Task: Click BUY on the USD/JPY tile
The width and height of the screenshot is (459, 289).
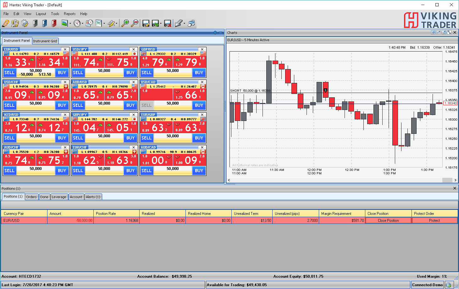Action: pyautogui.click(x=130, y=73)
